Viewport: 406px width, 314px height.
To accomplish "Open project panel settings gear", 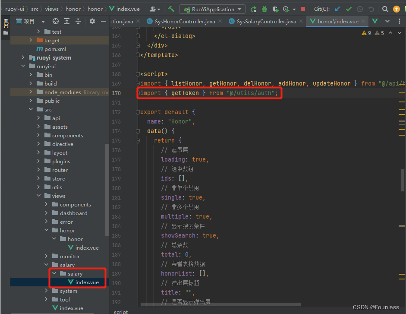I will 92,21.
